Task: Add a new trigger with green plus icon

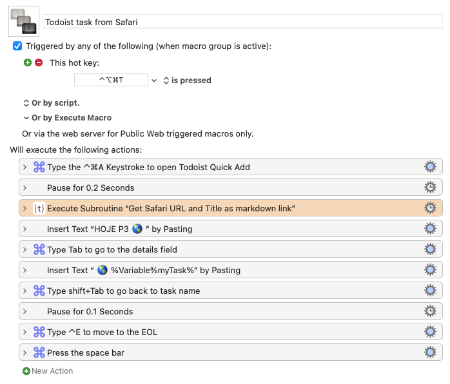Action: (28, 62)
